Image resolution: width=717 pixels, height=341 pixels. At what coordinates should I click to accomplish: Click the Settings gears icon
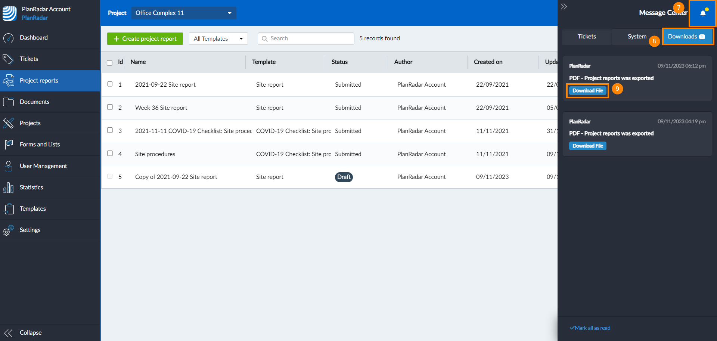pos(8,230)
